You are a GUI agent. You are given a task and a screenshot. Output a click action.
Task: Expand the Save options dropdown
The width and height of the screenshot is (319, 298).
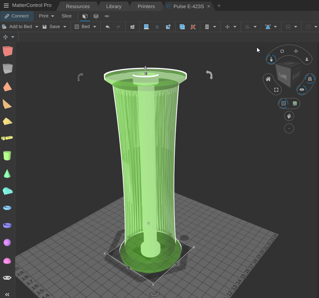pos(65,27)
